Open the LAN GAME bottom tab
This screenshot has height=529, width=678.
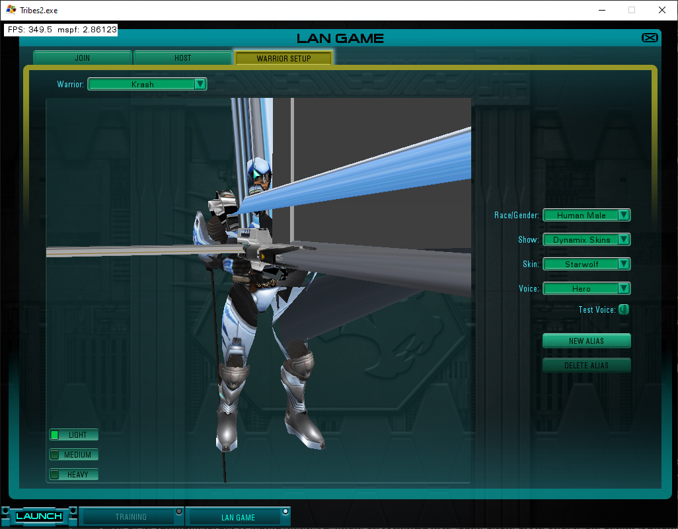coord(238,517)
